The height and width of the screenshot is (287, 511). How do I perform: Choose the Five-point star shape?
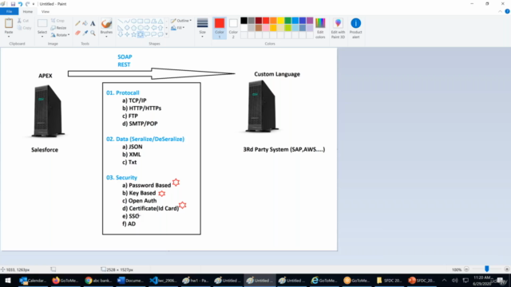[133, 34]
